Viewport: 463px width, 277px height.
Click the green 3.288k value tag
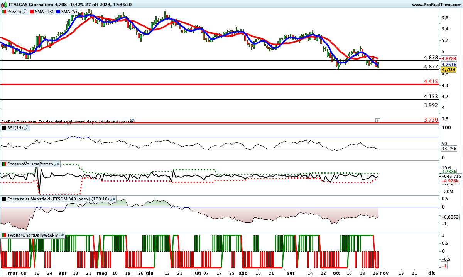point(449,171)
